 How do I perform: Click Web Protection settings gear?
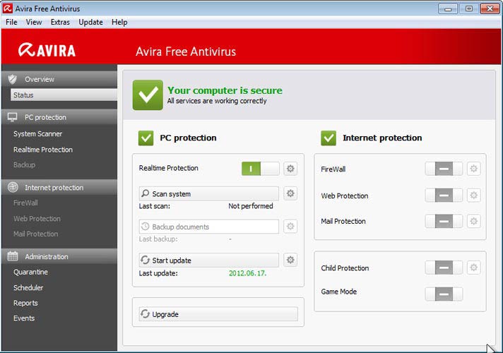coord(473,196)
